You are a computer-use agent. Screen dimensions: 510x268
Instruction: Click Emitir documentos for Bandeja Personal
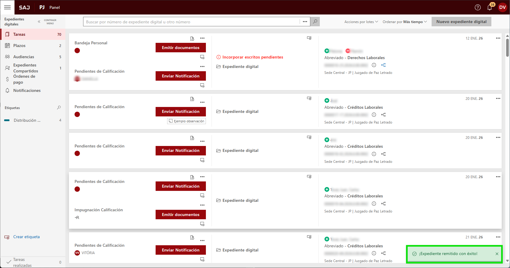pos(180,48)
